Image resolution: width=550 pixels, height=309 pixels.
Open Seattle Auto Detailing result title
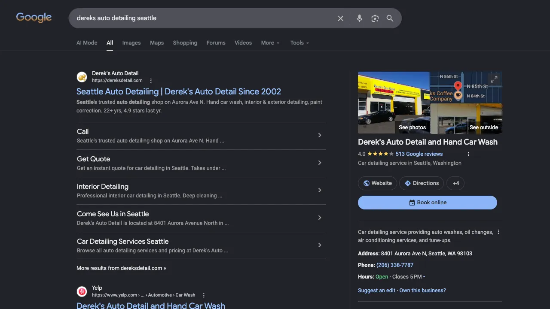coord(179,91)
